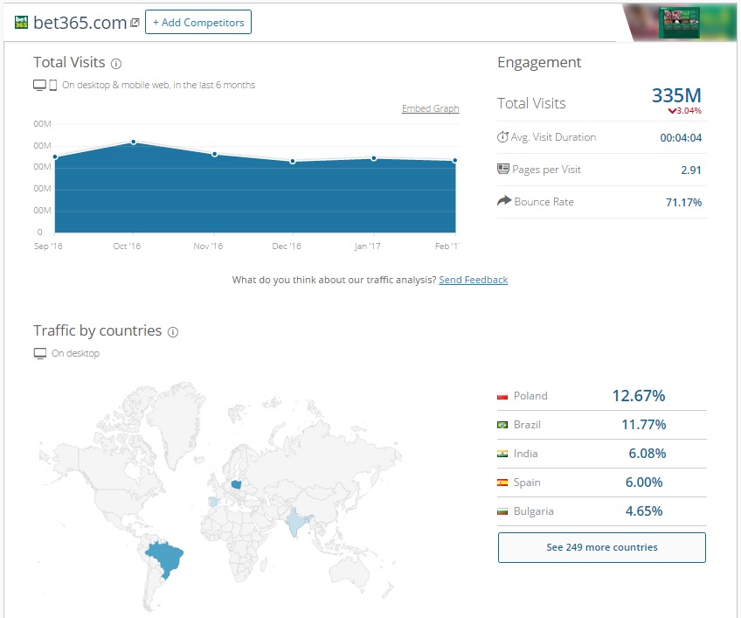The height and width of the screenshot is (618, 741).
Task: Click the 335M total visits value
Action: (676, 95)
